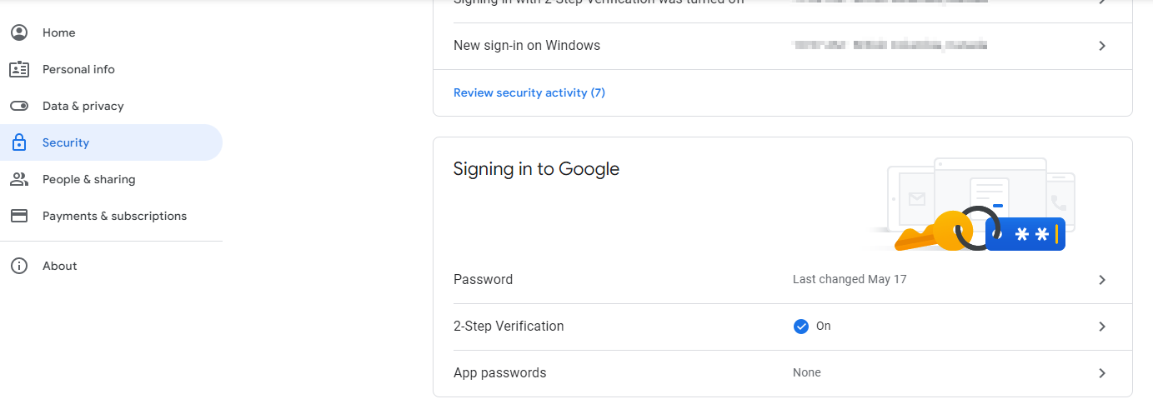Open the New sign-in on Windows chevron
The image size is (1153, 409).
pos(1102,46)
